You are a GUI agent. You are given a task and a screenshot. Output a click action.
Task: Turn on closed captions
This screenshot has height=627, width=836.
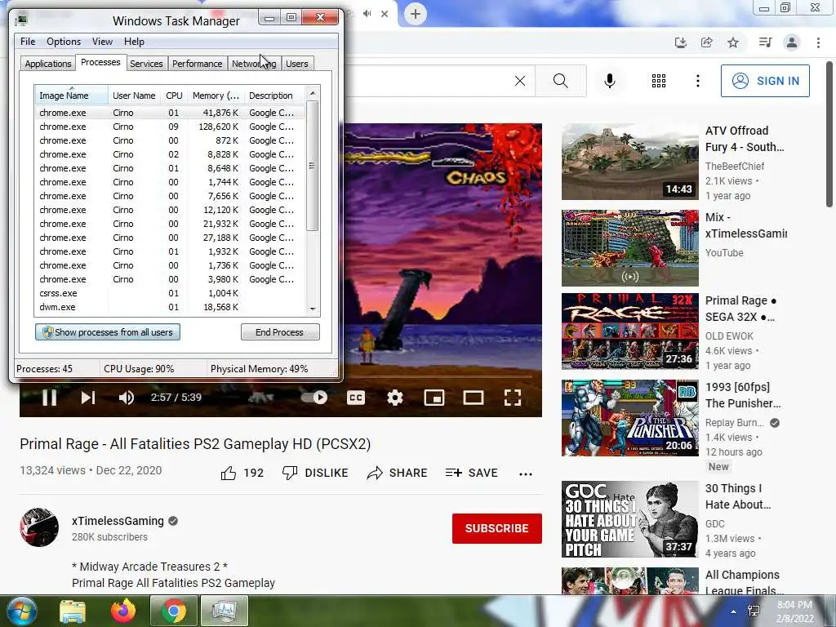click(x=356, y=398)
